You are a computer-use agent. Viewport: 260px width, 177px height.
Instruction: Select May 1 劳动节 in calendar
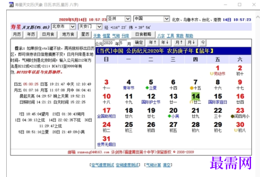(218, 70)
